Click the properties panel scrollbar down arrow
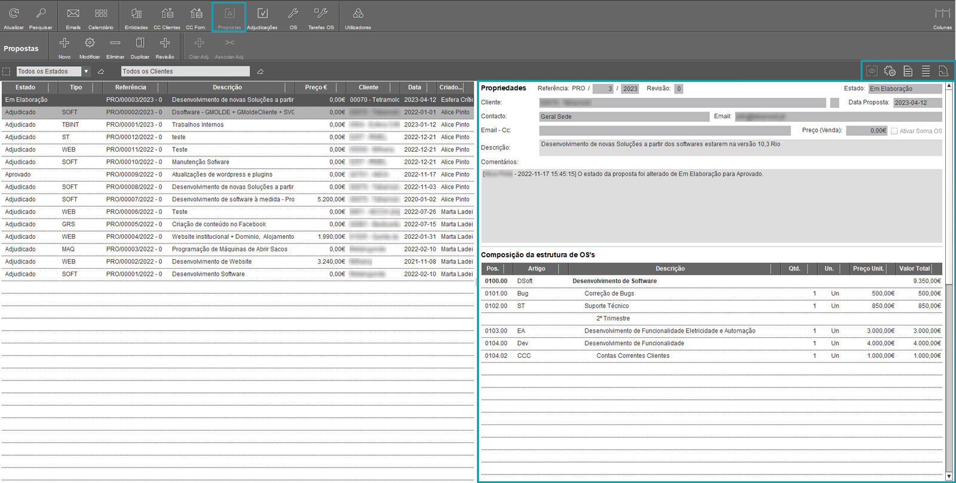 [x=949, y=476]
